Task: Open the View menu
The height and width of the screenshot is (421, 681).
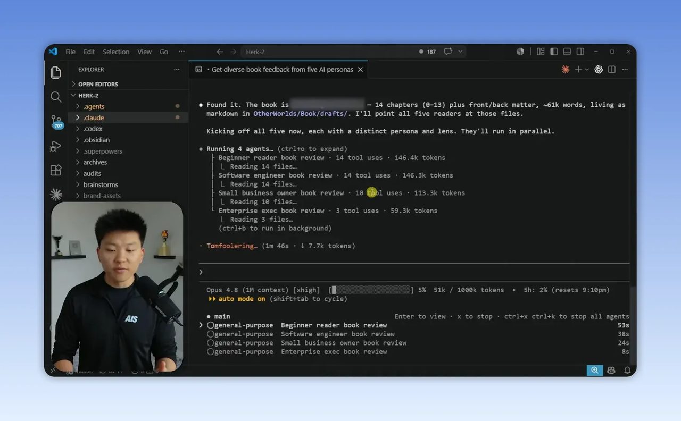Action: 144,52
